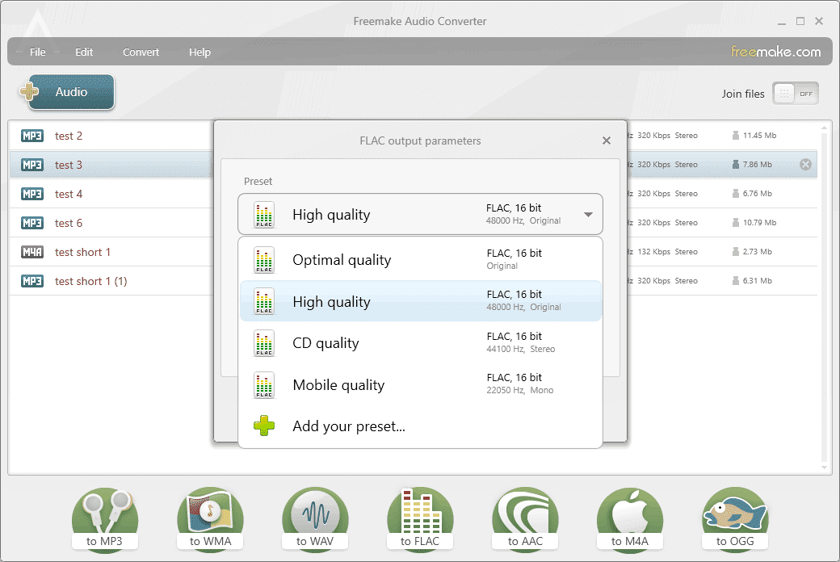Click the MP3 badge beside test 2
The height and width of the screenshot is (562, 840).
(32, 136)
